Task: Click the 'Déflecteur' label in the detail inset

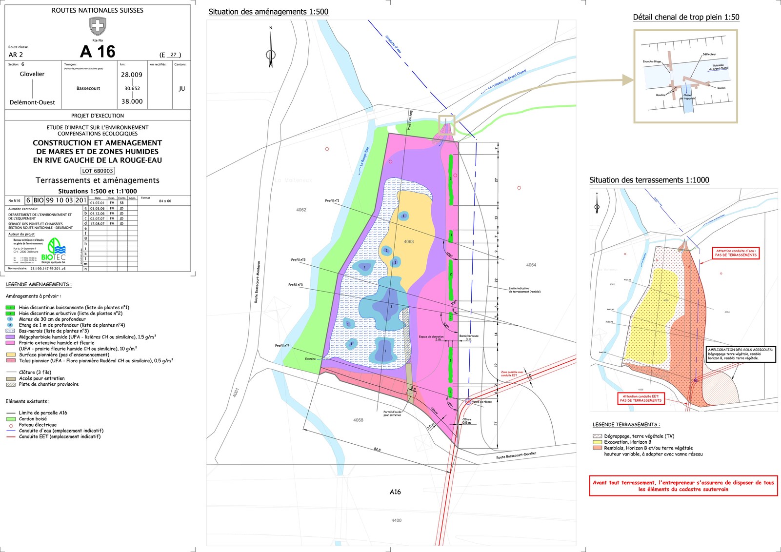Action: (709, 54)
